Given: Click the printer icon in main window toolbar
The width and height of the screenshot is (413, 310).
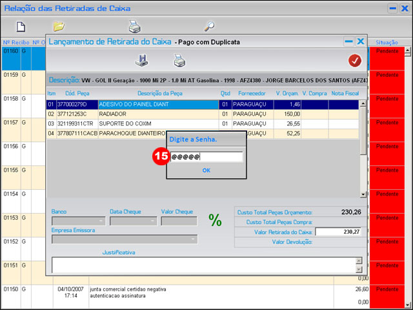Looking at the screenshot, I should click(134, 26).
